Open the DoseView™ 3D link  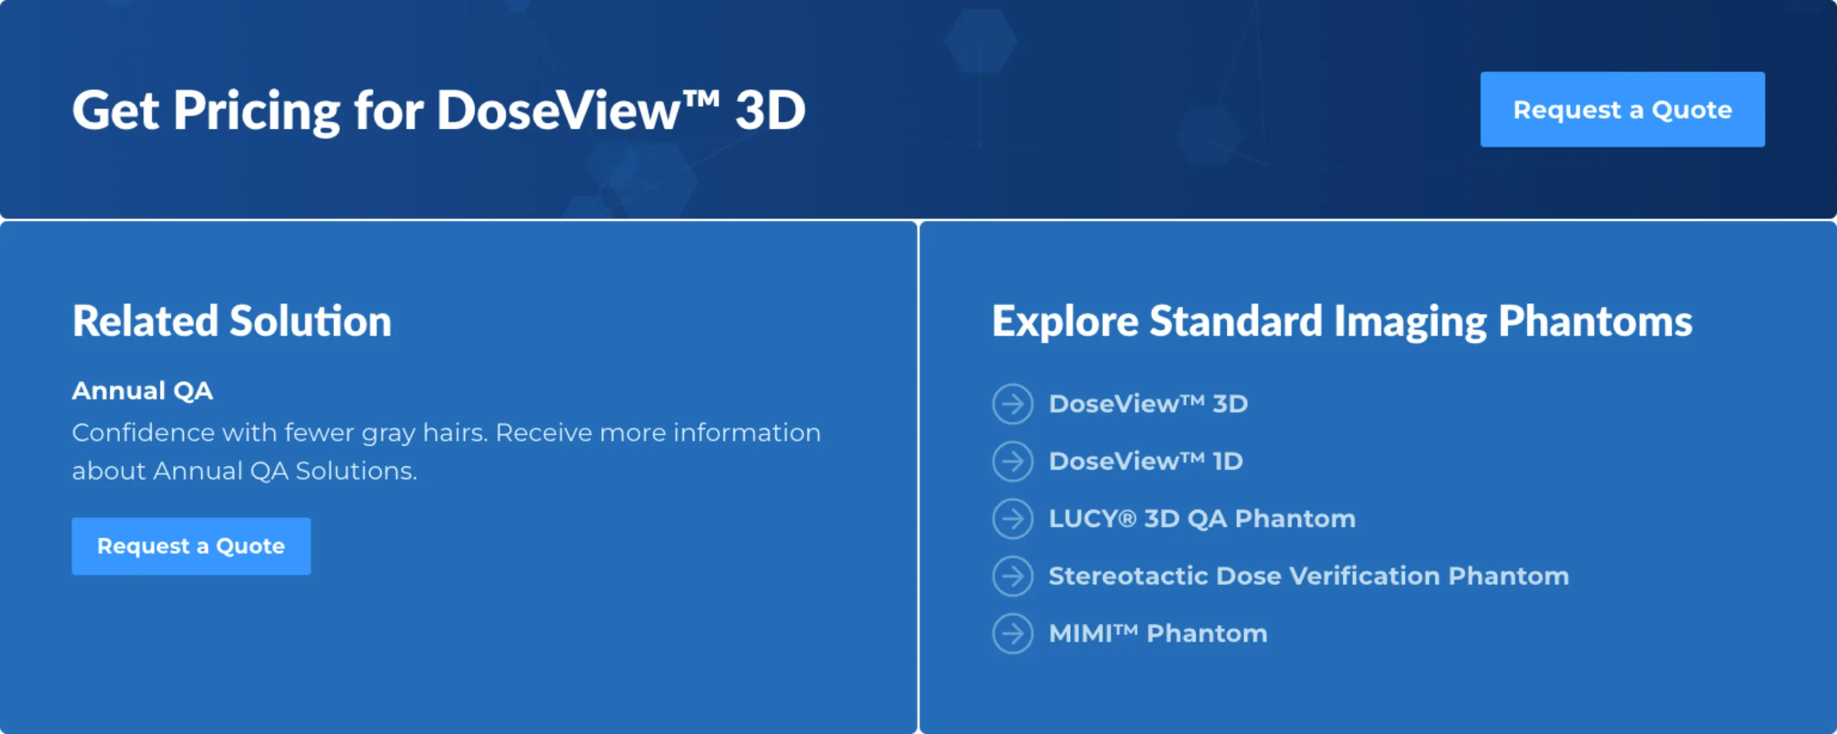click(1147, 404)
